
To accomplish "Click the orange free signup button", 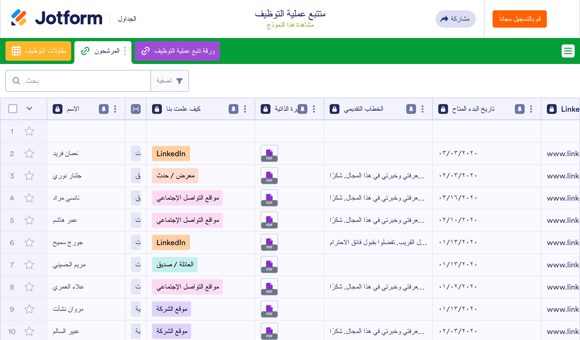I will click(x=519, y=19).
